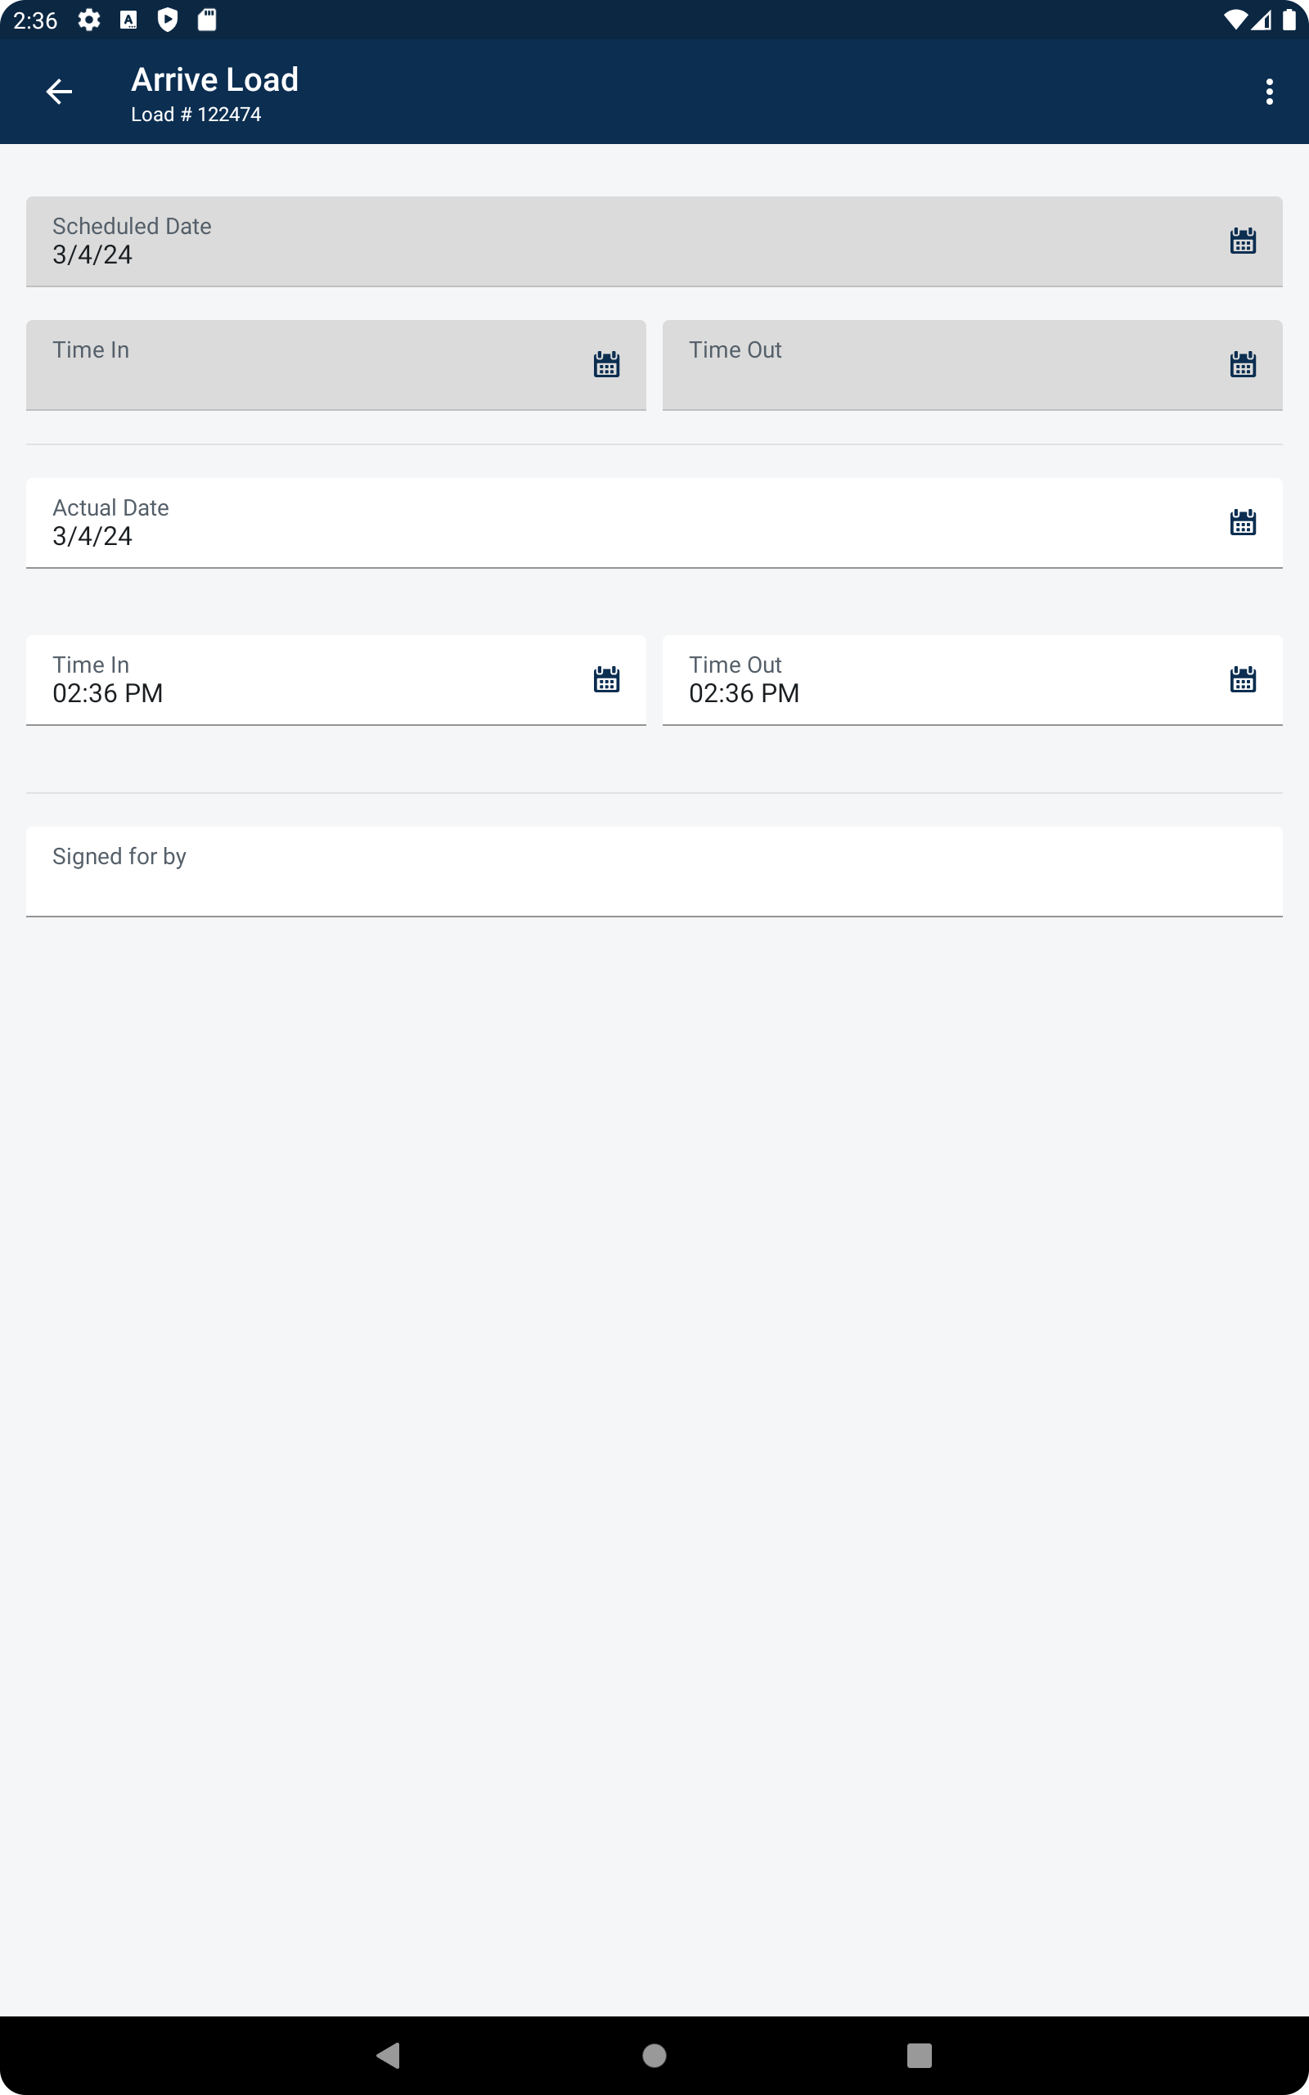Select the Actual Date 3/4/24 field
The width and height of the screenshot is (1309, 2095).
(654, 523)
